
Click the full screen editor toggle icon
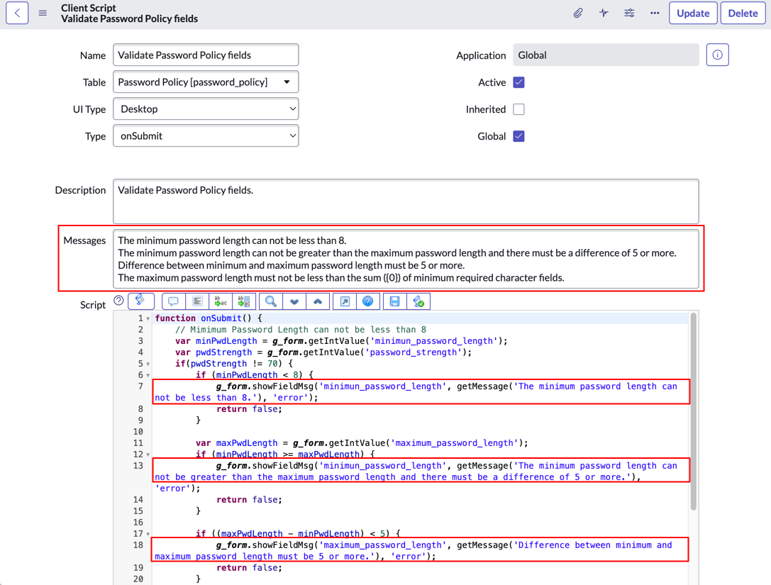pyautogui.click(x=345, y=301)
